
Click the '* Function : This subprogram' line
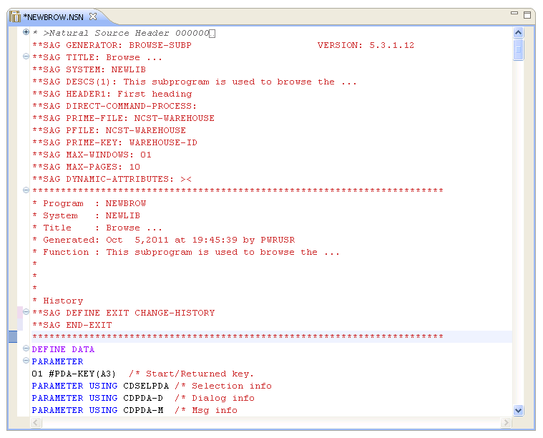click(185, 252)
